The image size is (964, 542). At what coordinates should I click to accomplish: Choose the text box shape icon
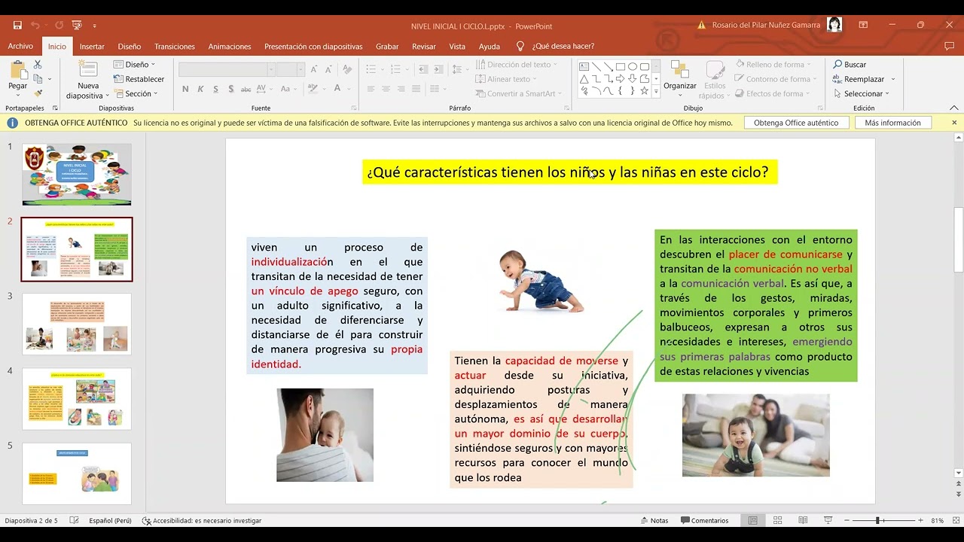tap(584, 66)
